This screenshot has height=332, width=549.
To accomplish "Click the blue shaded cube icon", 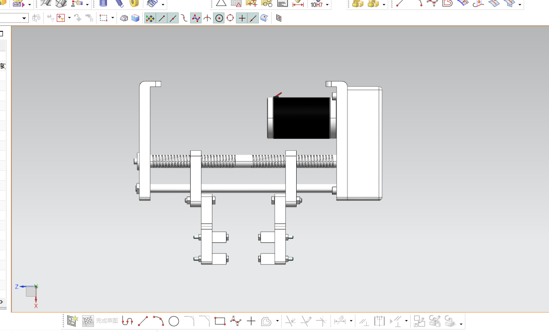I will click(135, 18).
